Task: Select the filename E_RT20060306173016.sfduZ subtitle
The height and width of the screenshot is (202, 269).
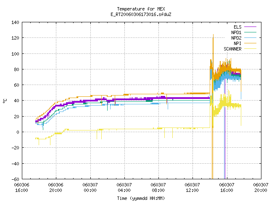Action: point(141,14)
